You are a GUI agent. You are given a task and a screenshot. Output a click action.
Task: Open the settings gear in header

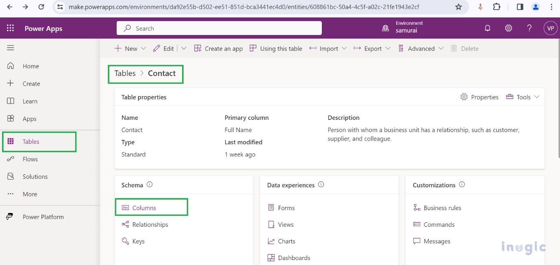coord(508,28)
